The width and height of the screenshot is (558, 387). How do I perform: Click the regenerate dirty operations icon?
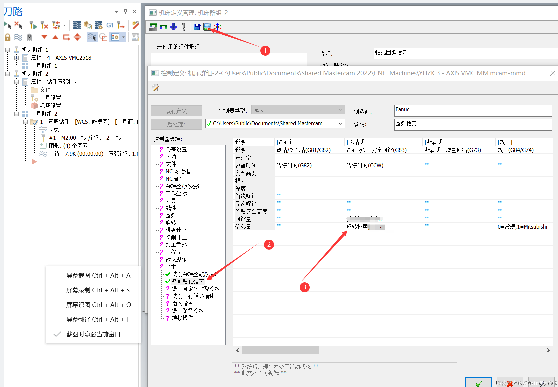tap(44, 25)
